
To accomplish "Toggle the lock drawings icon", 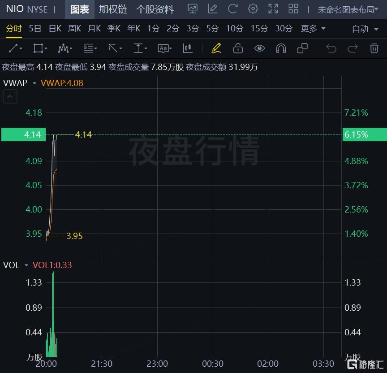I will [x=238, y=48].
